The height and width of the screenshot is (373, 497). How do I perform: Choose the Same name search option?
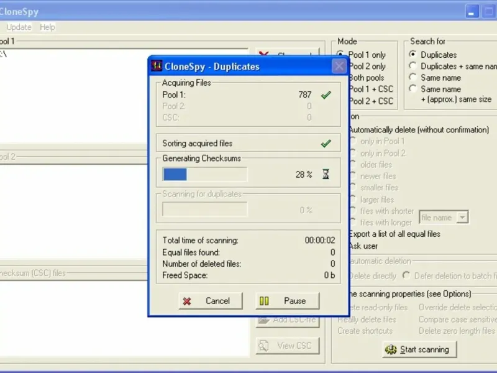click(x=435, y=78)
